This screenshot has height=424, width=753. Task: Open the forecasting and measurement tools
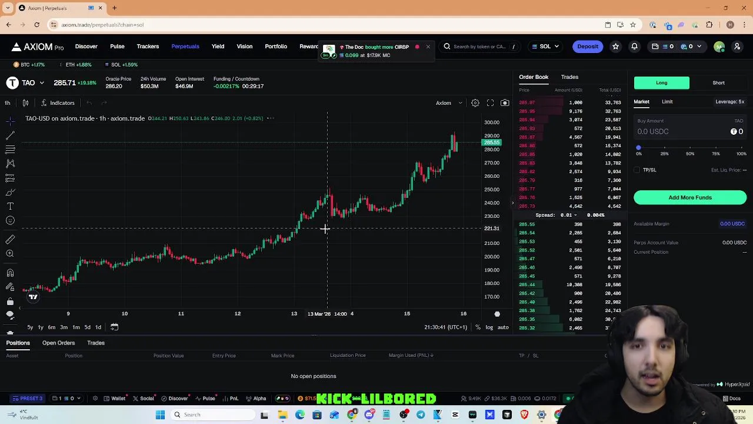pyautogui.click(x=10, y=178)
